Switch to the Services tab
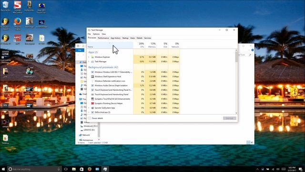Viewport: 305px width, 172px height. (147, 38)
